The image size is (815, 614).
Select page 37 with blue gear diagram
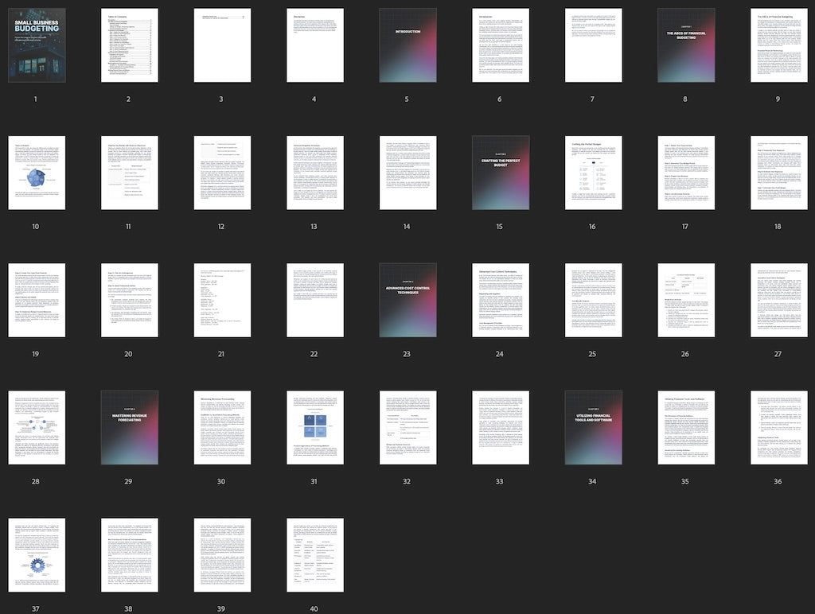(36, 554)
